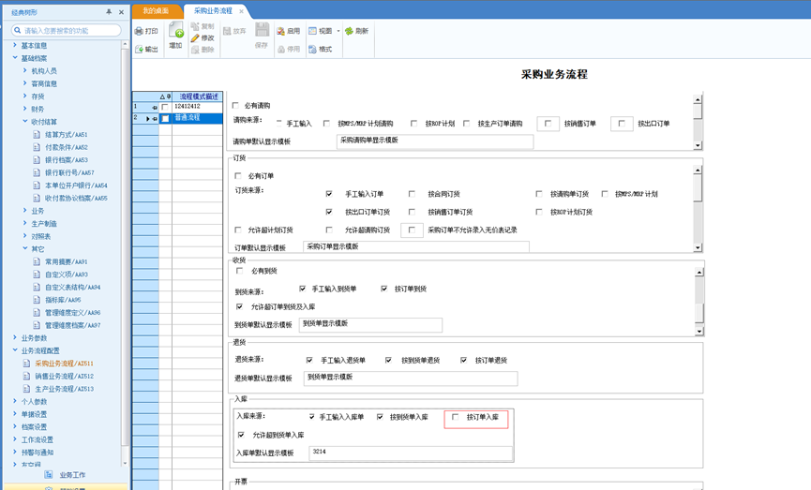Check the 必有请购 checkbox

[235, 106]
